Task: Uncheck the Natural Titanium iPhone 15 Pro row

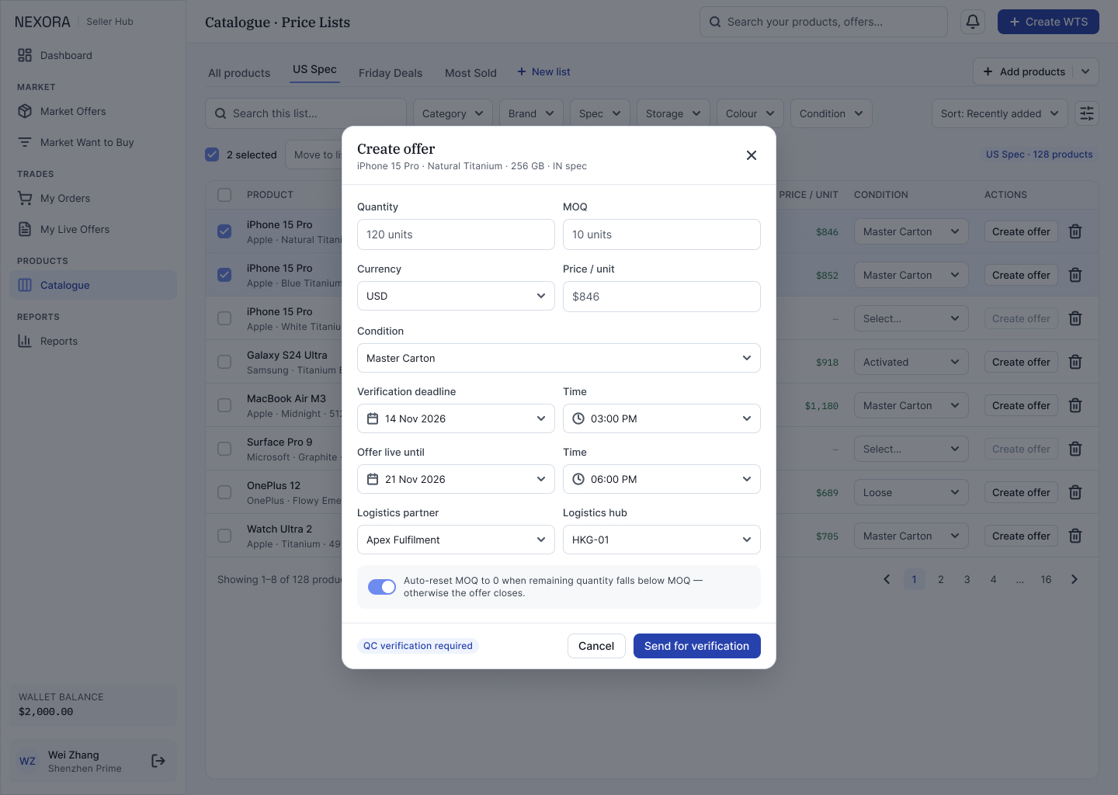Action: click(x=224, y=231)
